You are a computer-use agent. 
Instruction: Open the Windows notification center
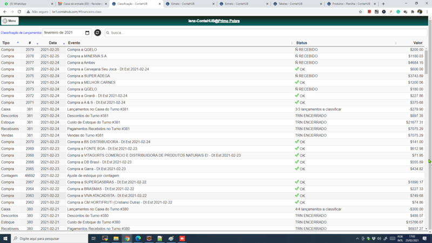(x=424, y=239)
